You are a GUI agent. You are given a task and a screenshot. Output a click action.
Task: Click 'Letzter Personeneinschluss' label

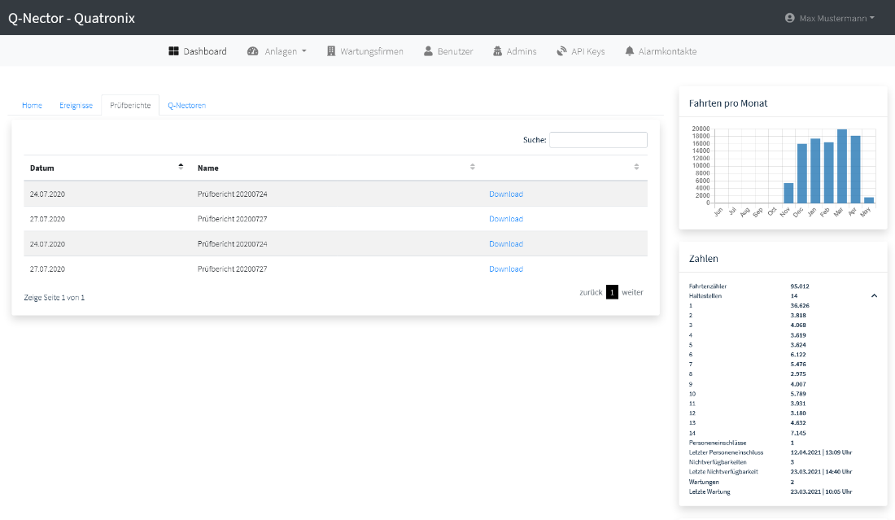point(726,452)
